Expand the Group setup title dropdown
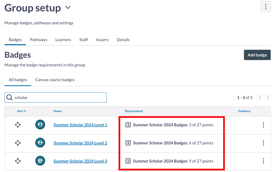Screen dimensions: 273x172 pyautogui.click(x=68, y=8)
